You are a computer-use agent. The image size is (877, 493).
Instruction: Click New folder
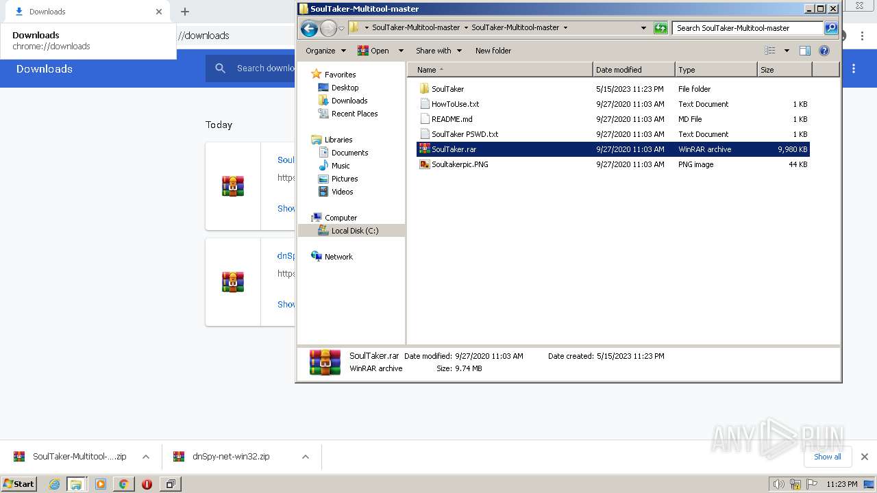pos(493,51)
